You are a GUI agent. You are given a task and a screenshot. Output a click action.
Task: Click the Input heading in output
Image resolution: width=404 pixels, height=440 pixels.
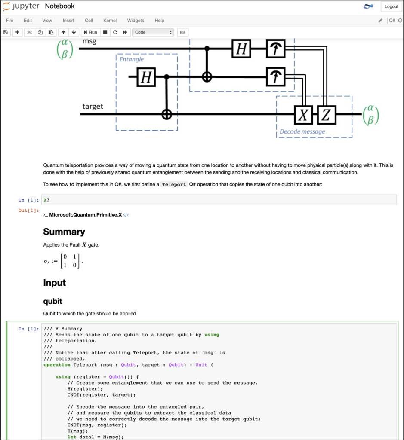54,283
